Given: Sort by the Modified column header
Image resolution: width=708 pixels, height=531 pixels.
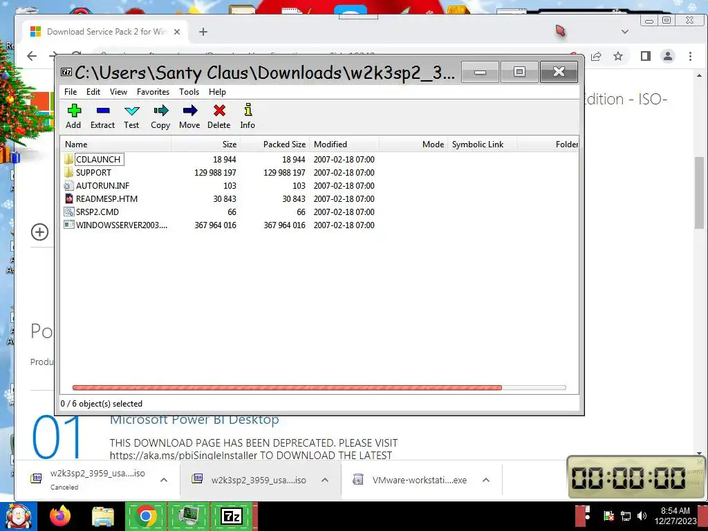Looking at the screenshot, I should coord(344,145).
